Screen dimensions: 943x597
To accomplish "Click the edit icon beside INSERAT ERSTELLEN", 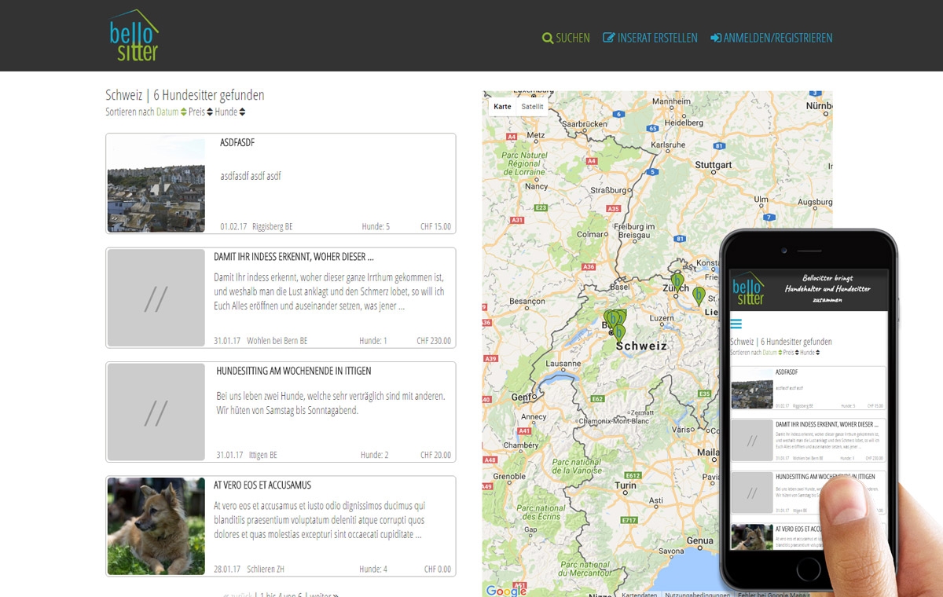I will [x=609, y=38].
